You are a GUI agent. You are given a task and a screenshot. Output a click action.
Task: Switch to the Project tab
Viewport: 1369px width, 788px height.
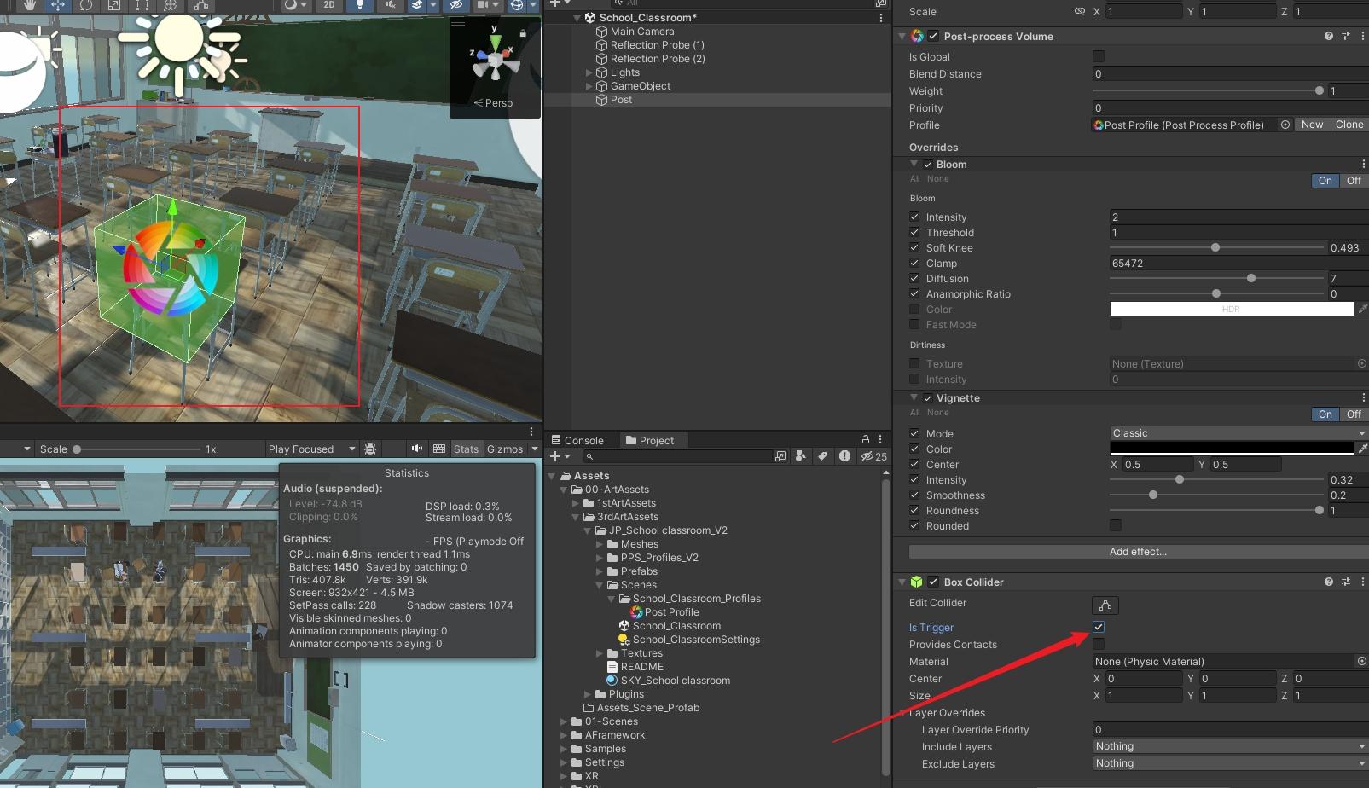pos(650,440)
